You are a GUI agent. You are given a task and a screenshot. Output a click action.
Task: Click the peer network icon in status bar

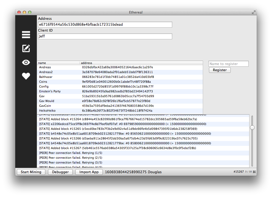(254, 172)
